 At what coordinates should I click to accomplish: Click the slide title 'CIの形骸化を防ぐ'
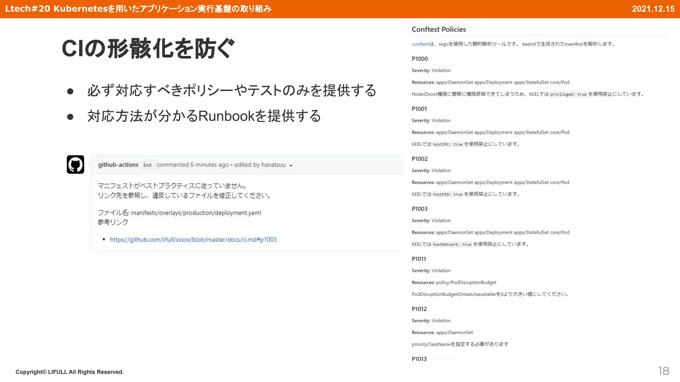148,48
